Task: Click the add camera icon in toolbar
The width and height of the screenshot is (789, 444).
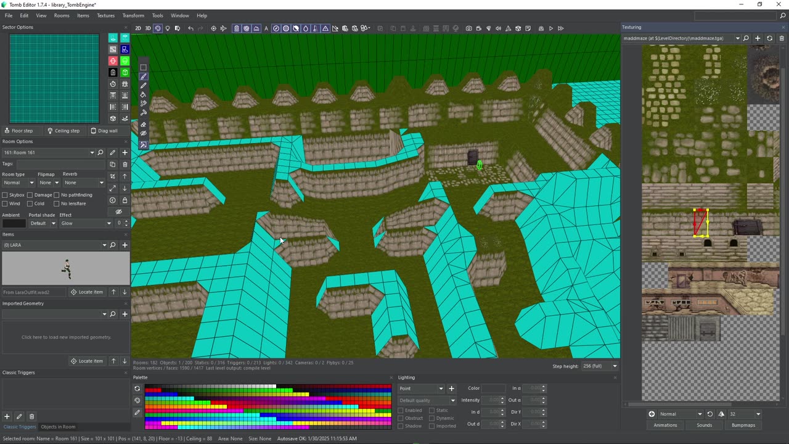Action: click(x=469, y=28)
